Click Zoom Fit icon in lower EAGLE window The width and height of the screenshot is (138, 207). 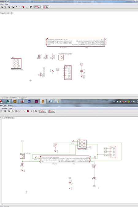pos(2,111)
